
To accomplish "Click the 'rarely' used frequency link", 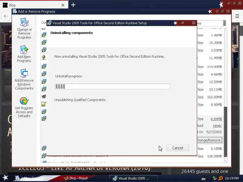I will click(217, 126).
